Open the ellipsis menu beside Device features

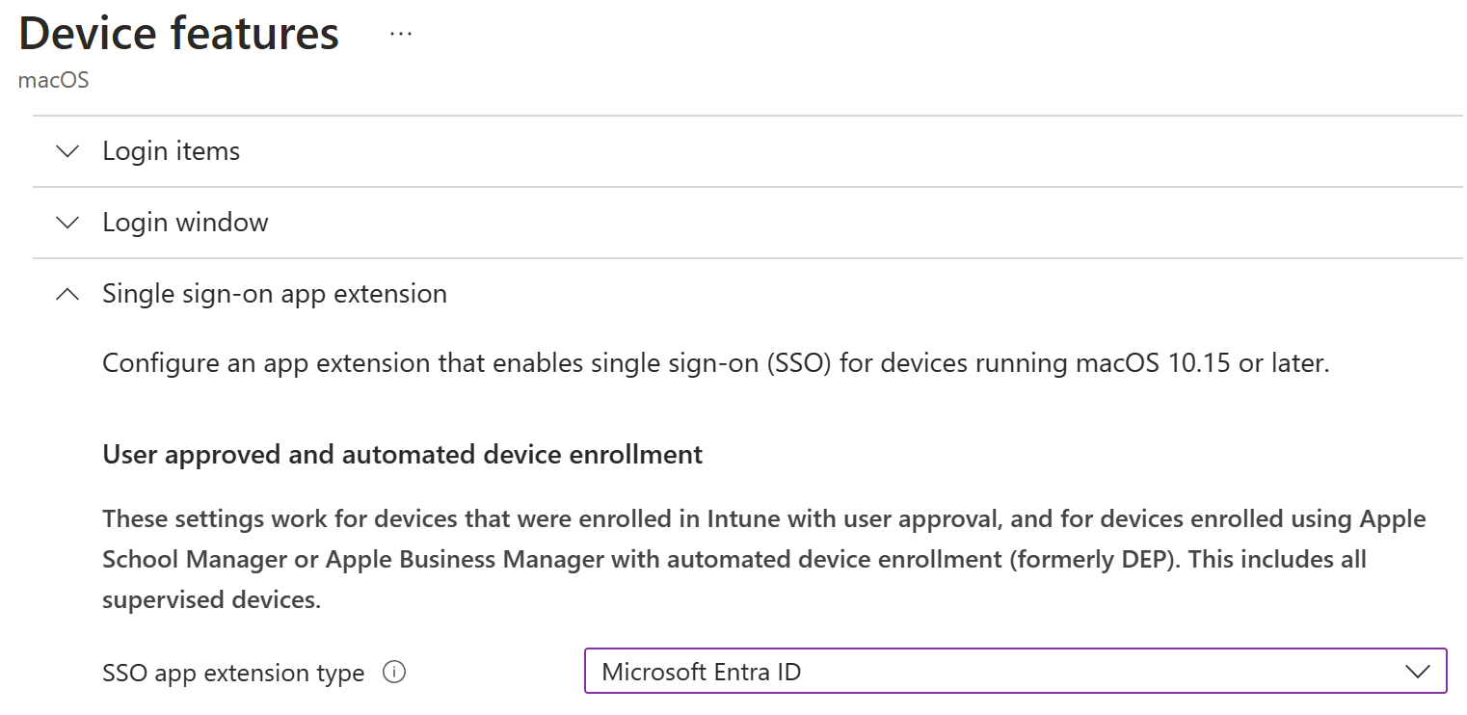point(400,32)
